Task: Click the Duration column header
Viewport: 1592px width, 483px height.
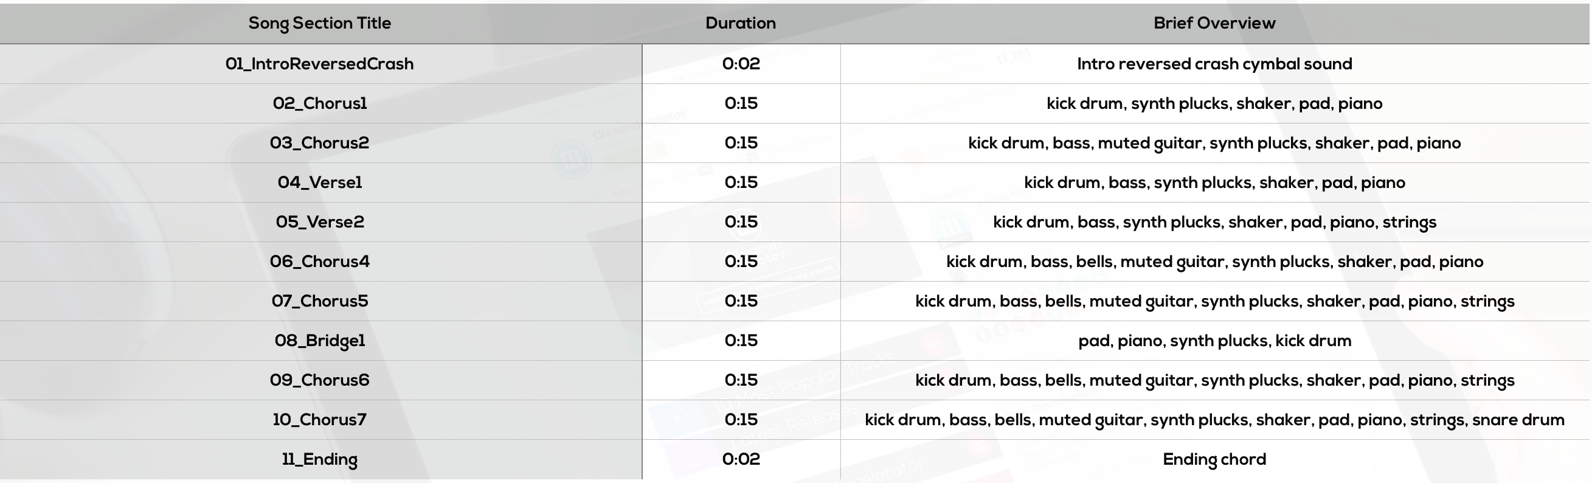Action: (741, 24)
